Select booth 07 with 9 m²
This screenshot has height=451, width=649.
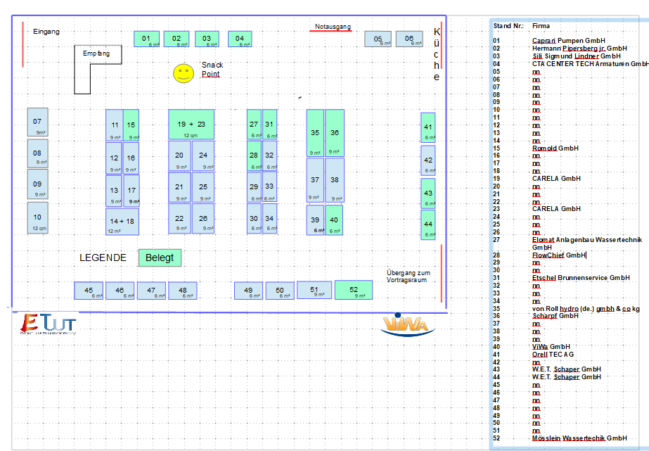[x=38, y=122]
